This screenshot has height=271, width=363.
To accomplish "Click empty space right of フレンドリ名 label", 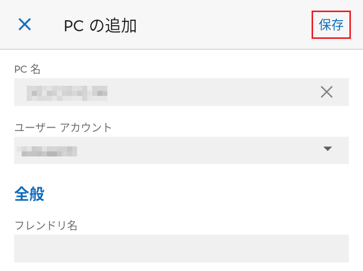I will [x=212, y=226].
